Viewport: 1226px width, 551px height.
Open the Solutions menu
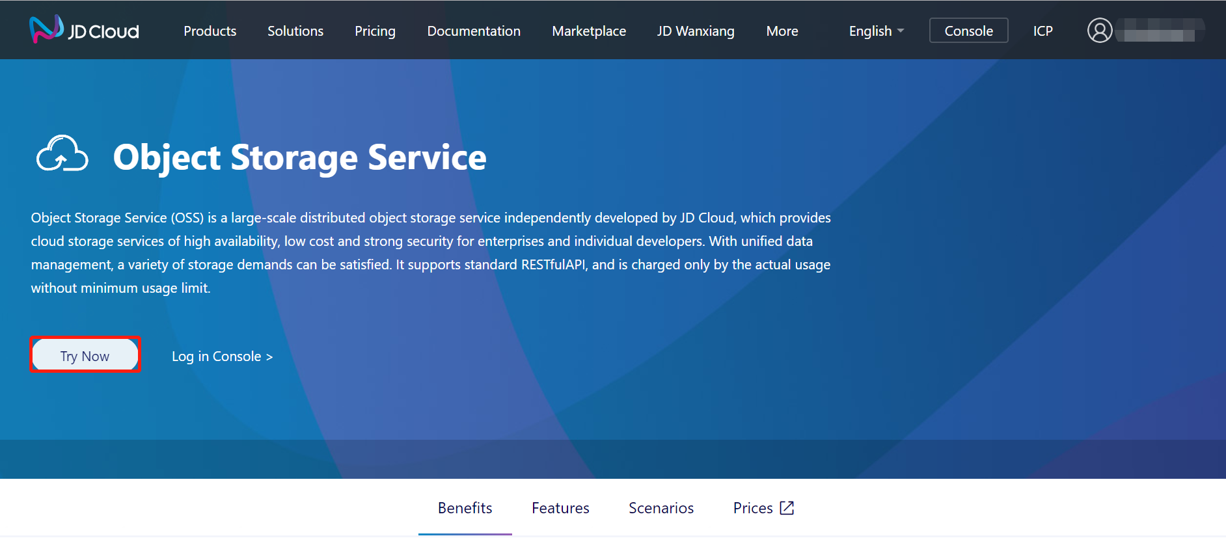[x=295, y=31]
